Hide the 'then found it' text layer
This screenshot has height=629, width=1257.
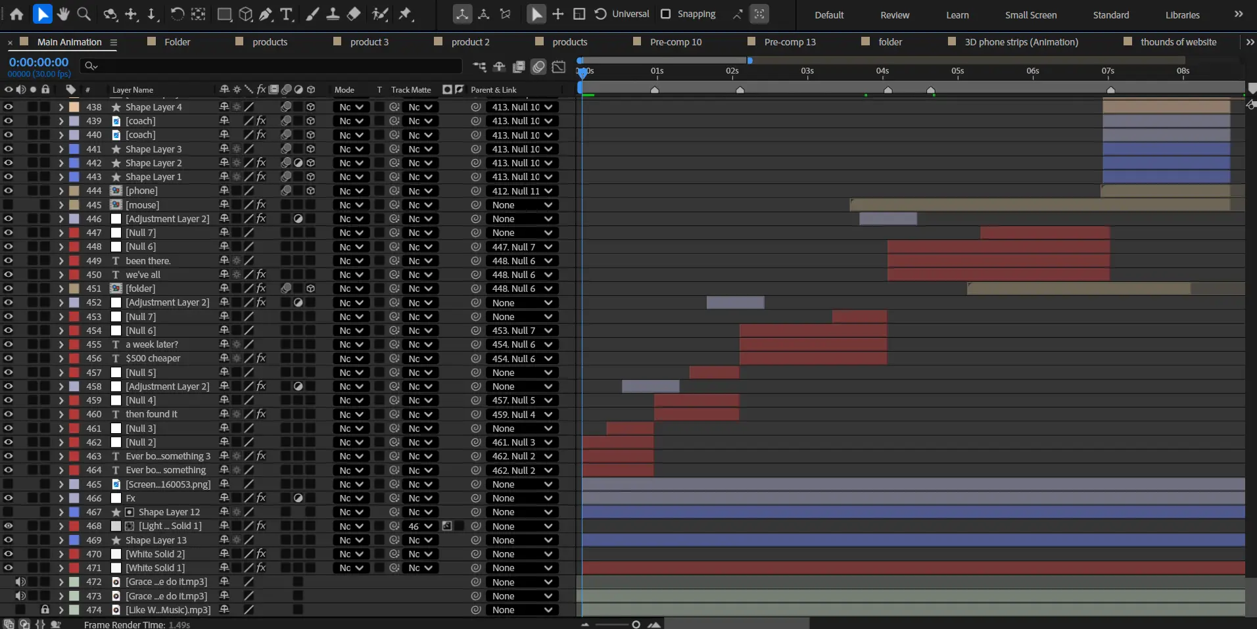pyautogui.click(x=9, y=414)
